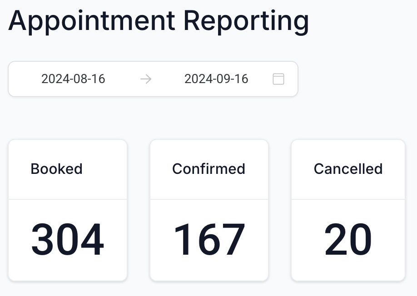Click the Booked card label
Image resolution: width=417 pixels, height=296 pixels.
(56, 169)
